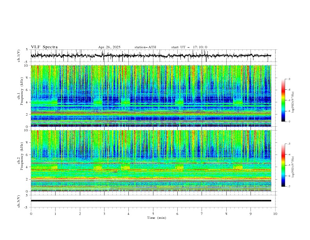The image size is (310, 240).
Task: Click the ch.1 spectrogram panel
Action: click(151, 96)
